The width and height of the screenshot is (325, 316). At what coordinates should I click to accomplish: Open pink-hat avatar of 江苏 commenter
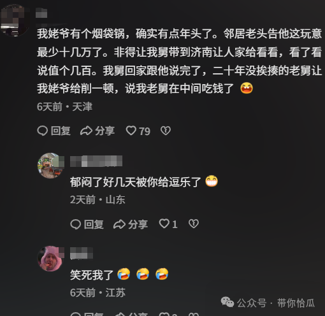pos(50,259)
